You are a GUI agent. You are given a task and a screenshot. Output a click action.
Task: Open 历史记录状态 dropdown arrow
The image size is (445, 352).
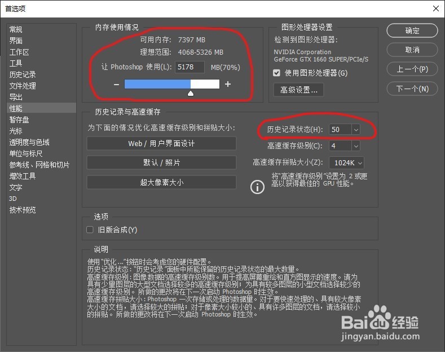tap(356, 130)
